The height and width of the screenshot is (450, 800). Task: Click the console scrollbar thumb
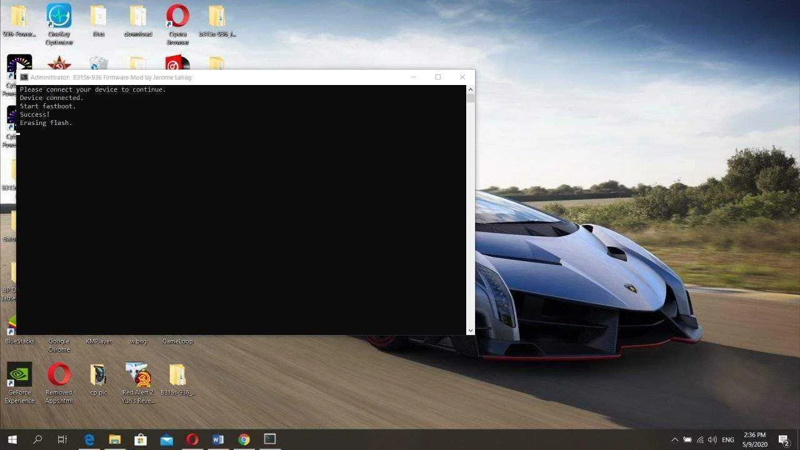470,98
